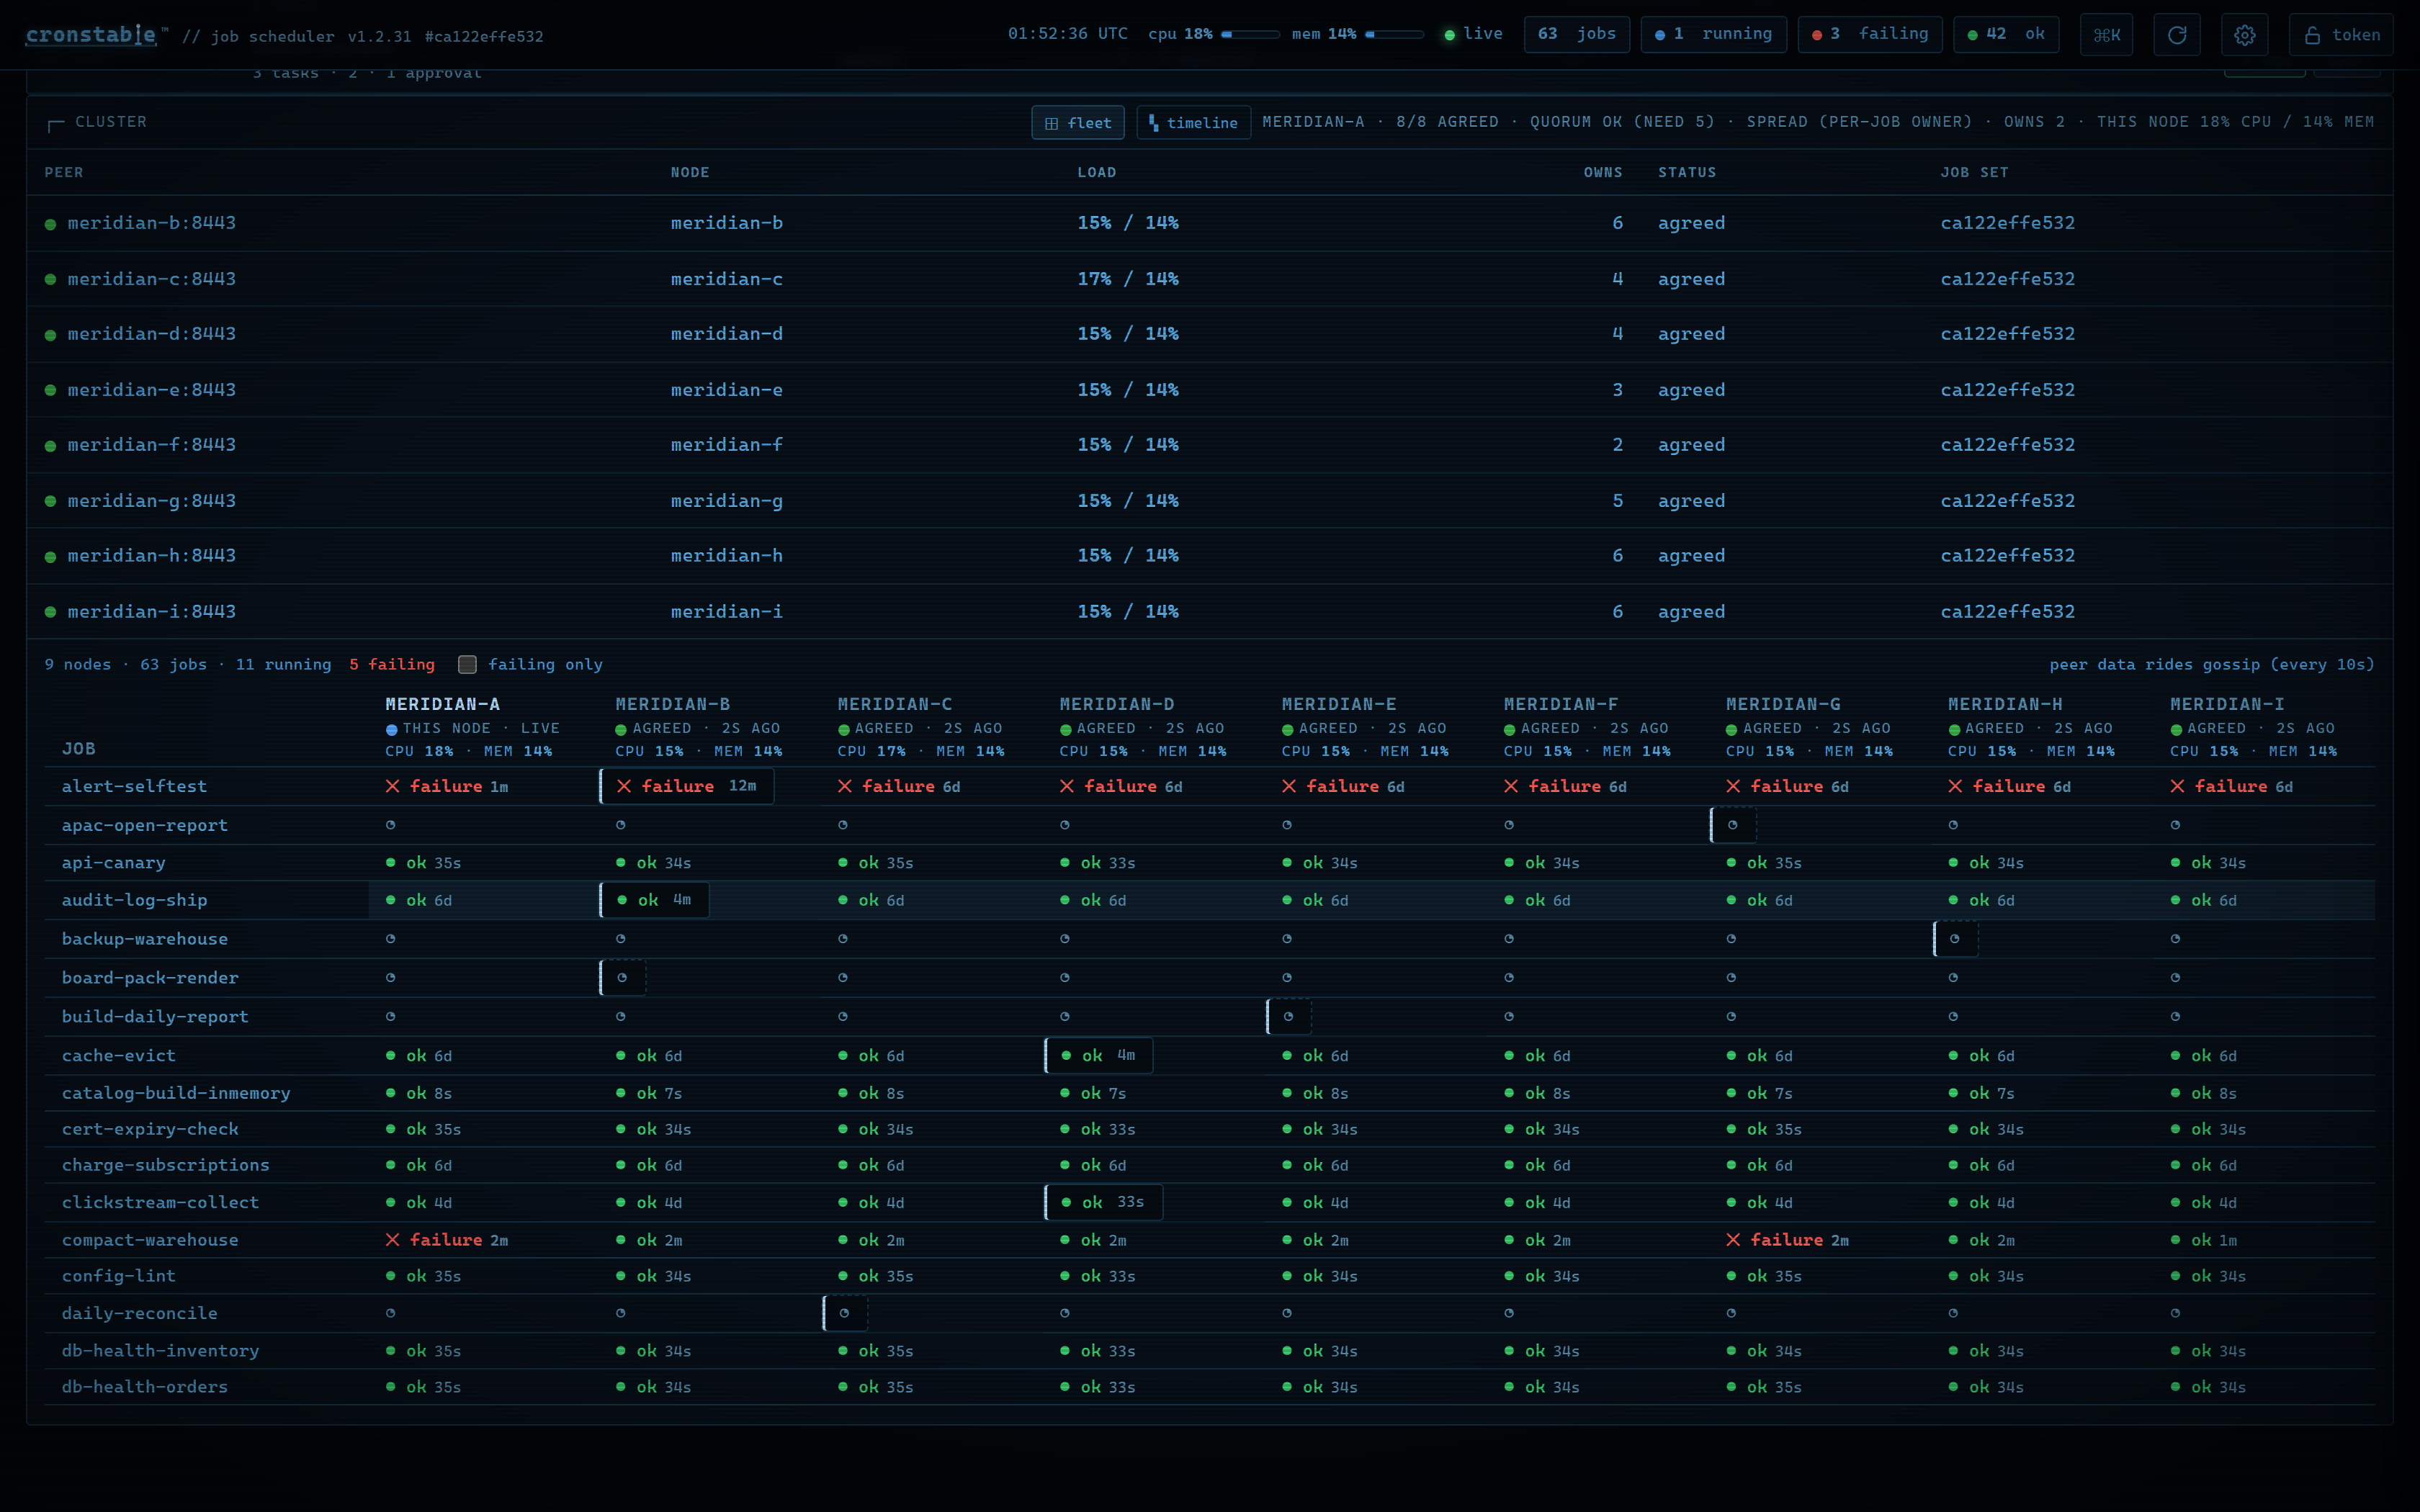Open peer meridian-c:8443 row
Screen dimensions: 2420x1512
pyautogui.click(x=1209, y=279)
